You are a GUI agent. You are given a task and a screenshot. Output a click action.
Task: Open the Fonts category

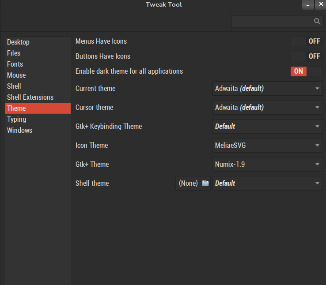38,64
